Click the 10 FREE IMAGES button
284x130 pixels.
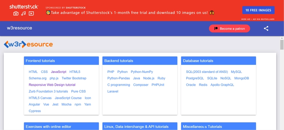(258, 10)
